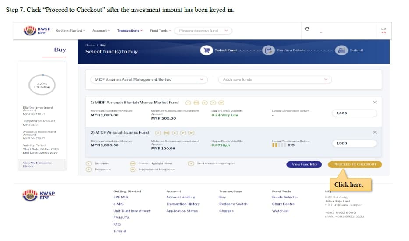Expand the Fund Tools menu
This screenshot has width=409, height=241.
[160, 31]
